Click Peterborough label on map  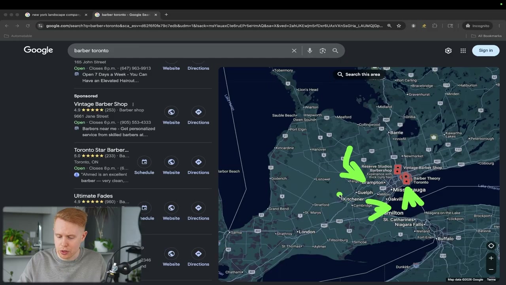click(x=482, y=139)
